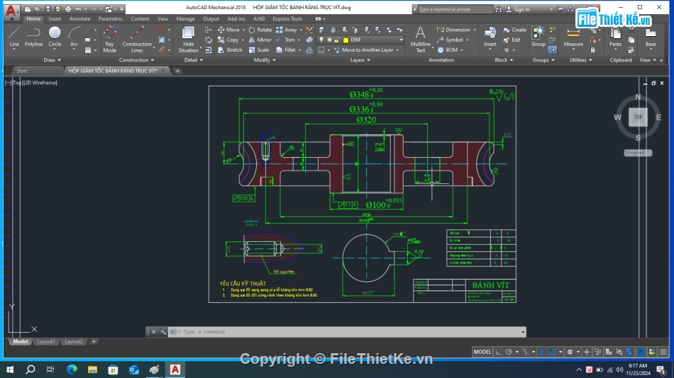
Task: Click the keyword search field
Action: pos(455,9)
